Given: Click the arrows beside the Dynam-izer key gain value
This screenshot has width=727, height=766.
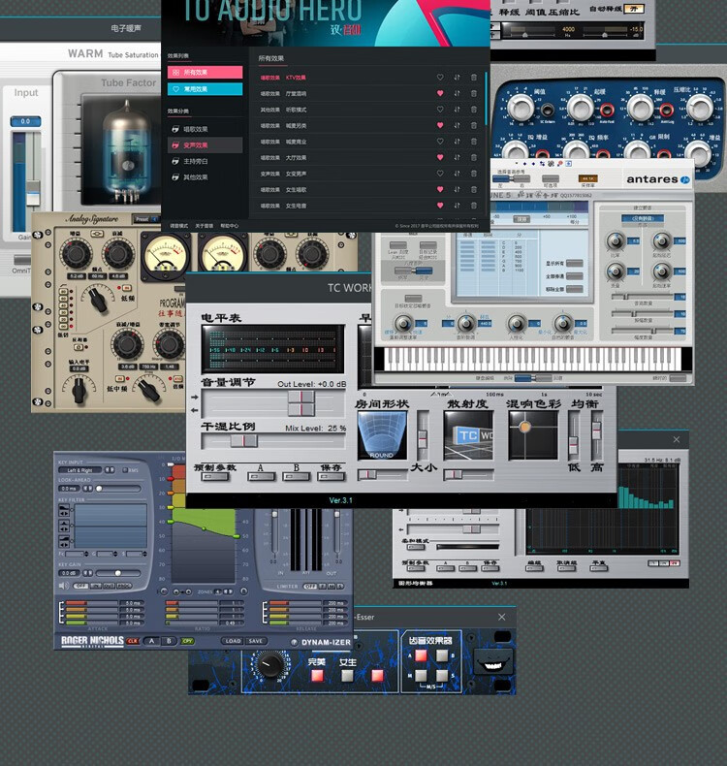Looking at the screenshot, I should click(87, 572).
